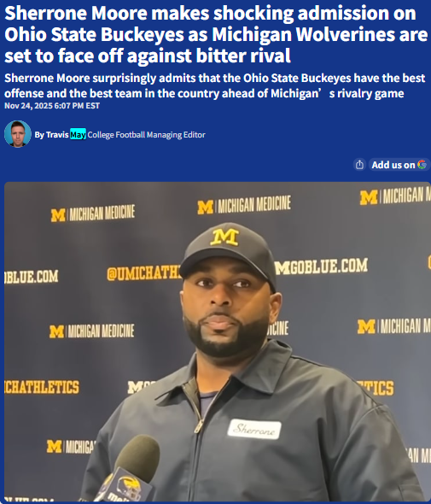Viewport: 431px width, 504px height.
Task: Click the MGOBLUE.COM text on the backdrop
Action: coord(321,267)
